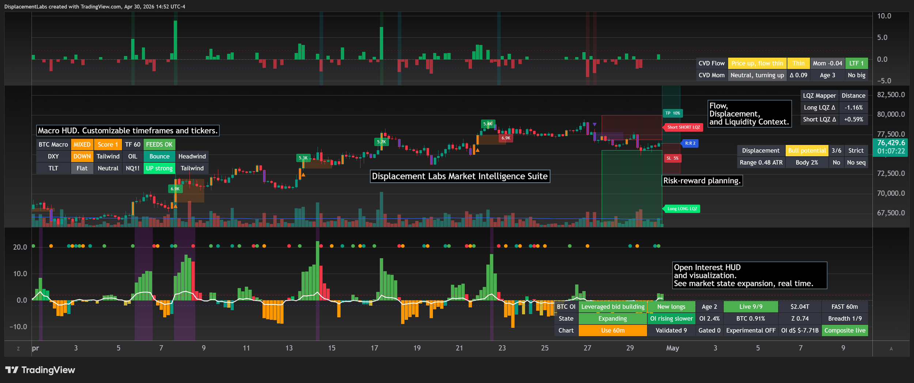Click the 'Live 9/9' green cell
Screen dimensions: 914x383
click(x=751, y=307)
